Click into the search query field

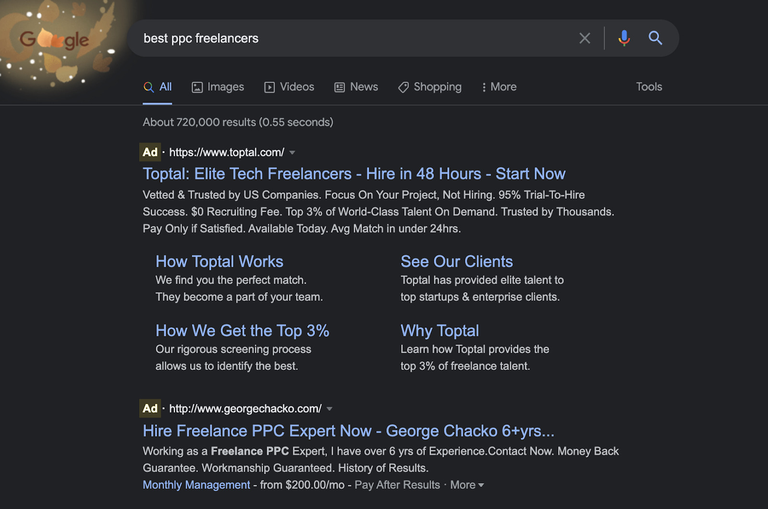pyautogui.click(x=355, y=38)
